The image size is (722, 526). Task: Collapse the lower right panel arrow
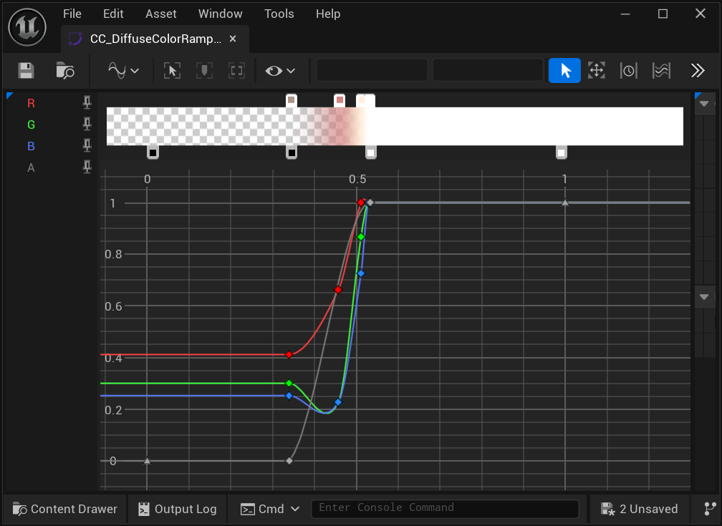(x=704, y=297)
